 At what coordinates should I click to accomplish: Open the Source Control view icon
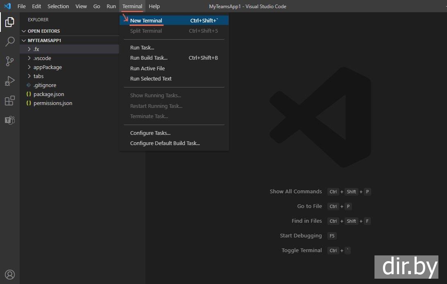click(9, 61)
